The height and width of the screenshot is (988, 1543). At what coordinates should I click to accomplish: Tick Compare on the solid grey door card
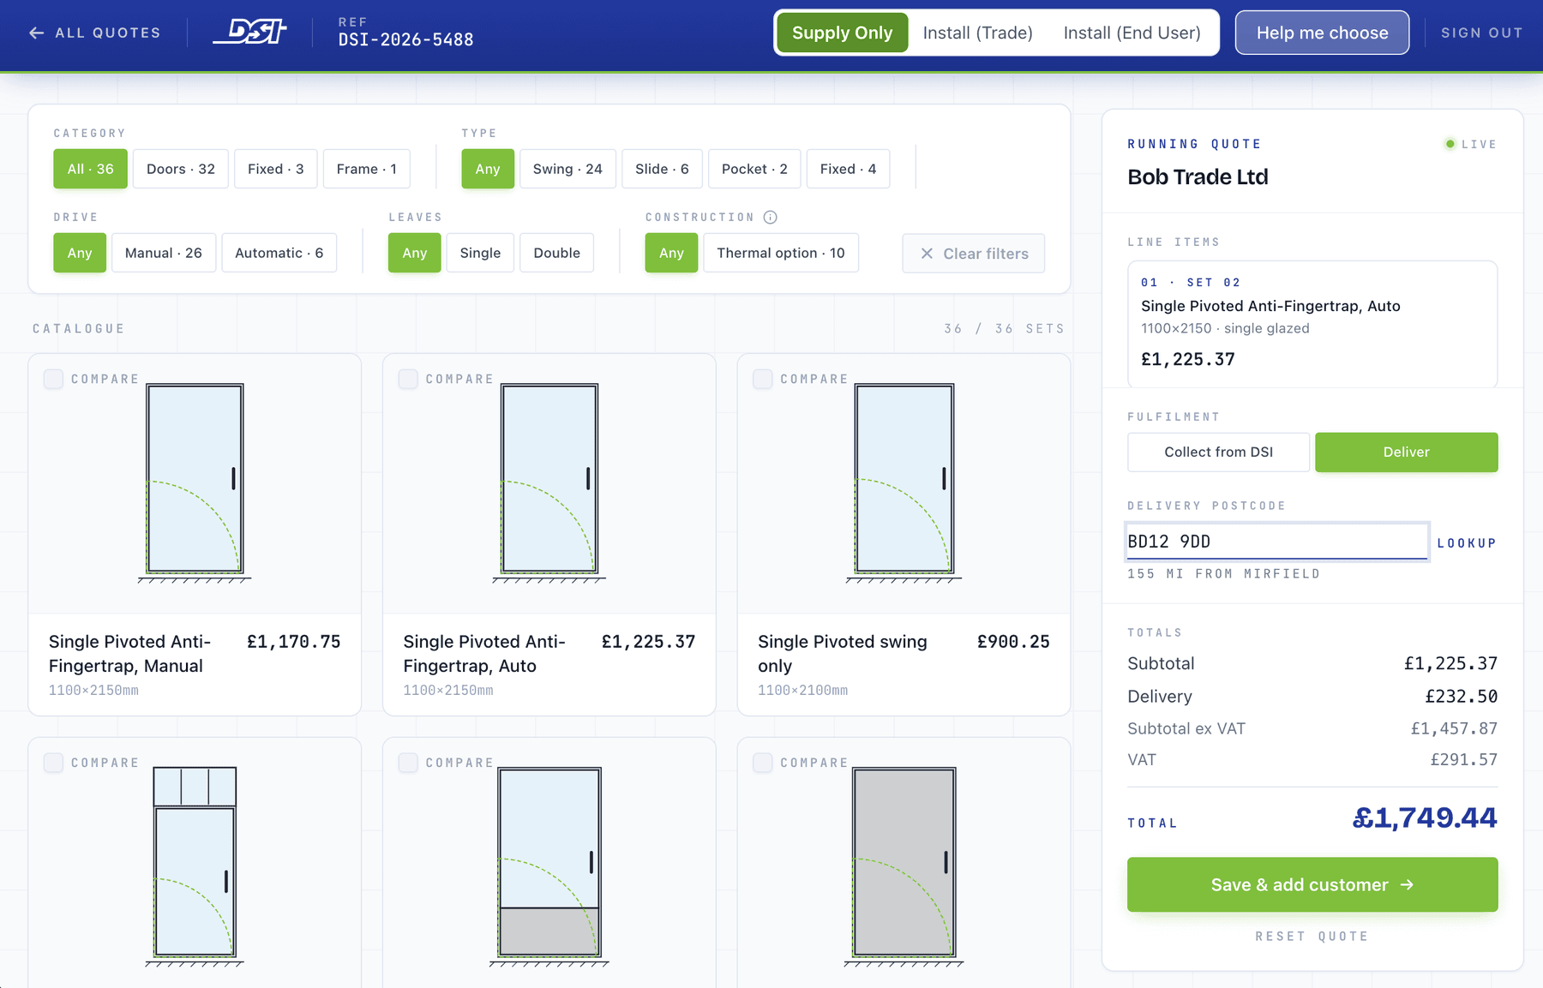coord(762,763)
